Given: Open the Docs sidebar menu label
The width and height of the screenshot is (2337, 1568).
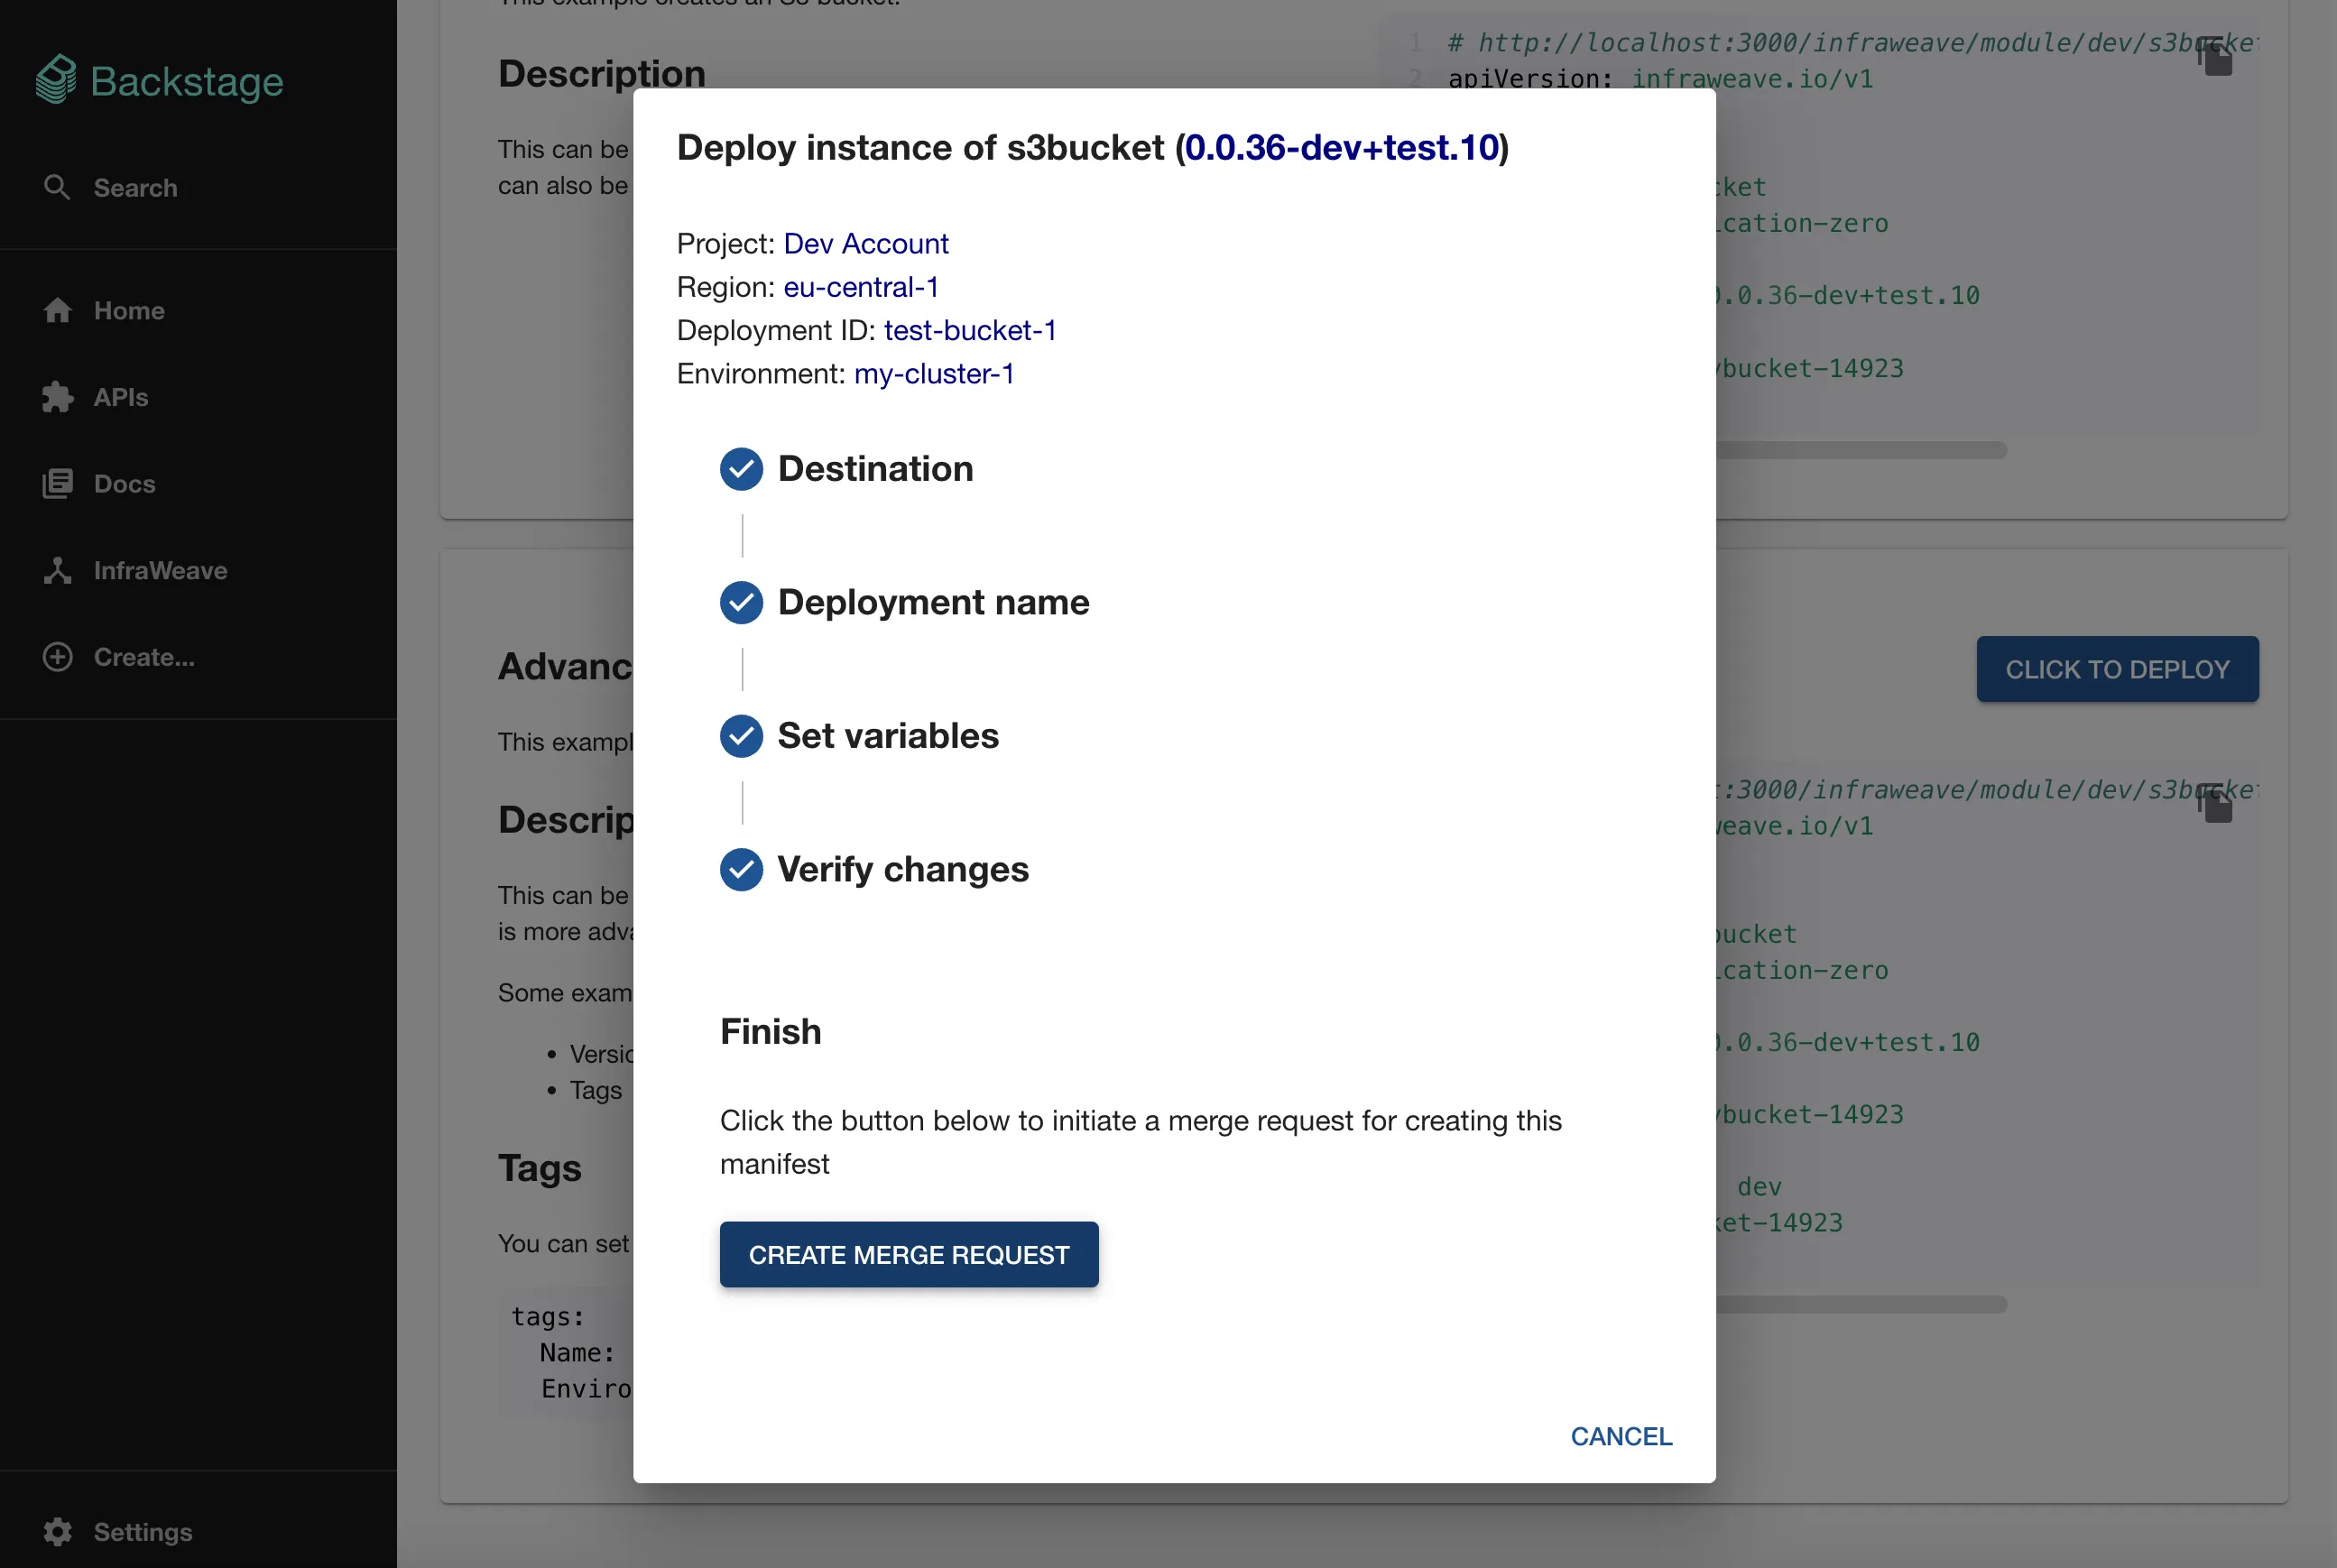Looking at the screenshot, I should [124, 484].
